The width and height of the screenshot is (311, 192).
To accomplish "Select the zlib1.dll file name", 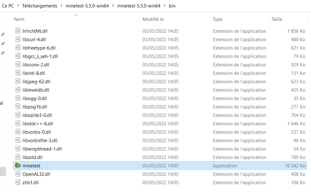I will [31, 183].
